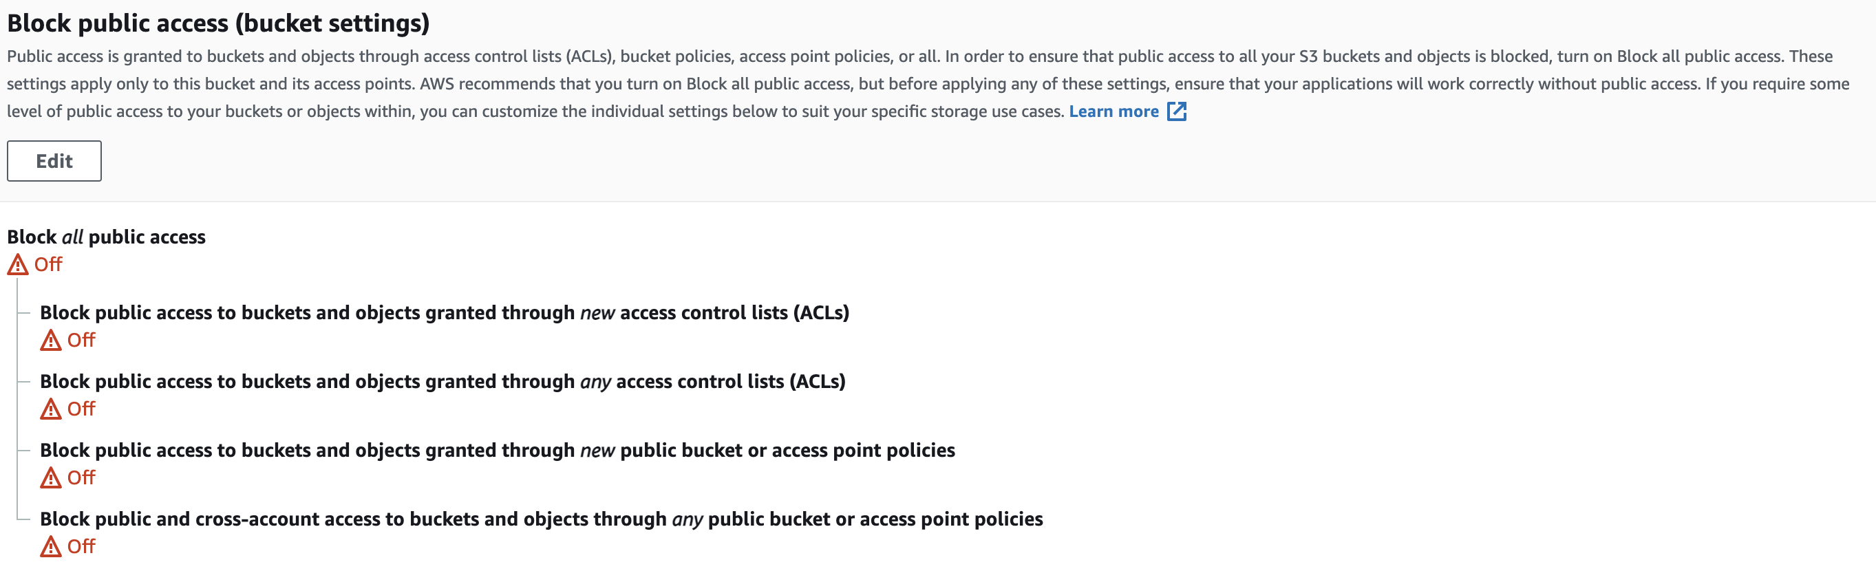Screen dimensions: 1876x571
Task: Click the Block public access (bucket settings) heading
Action: pyautogui.click(x=217, y=23)
